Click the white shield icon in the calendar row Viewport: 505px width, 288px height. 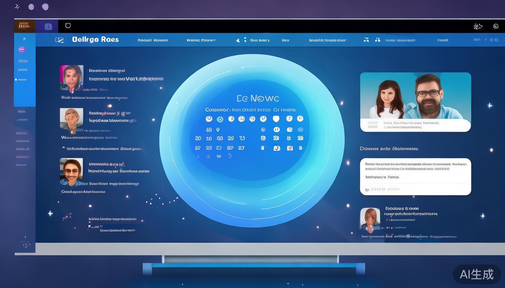276,119
